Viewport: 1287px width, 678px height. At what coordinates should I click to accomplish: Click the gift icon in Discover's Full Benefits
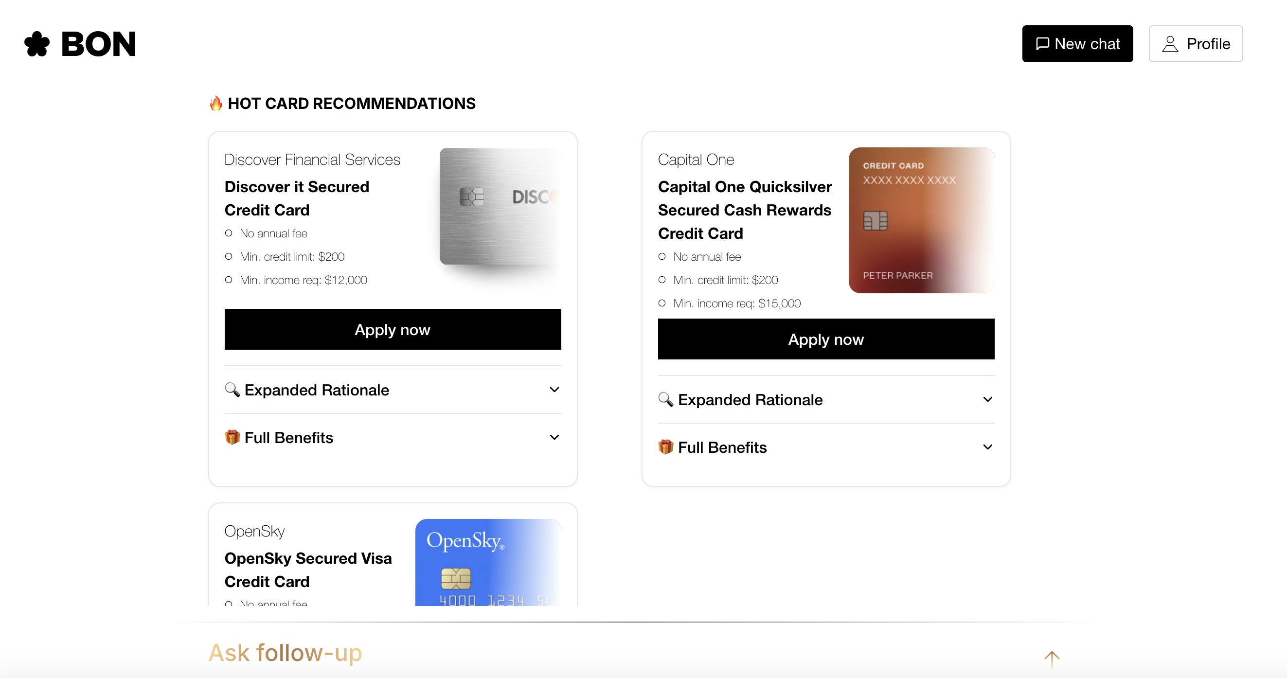[232, 437]
